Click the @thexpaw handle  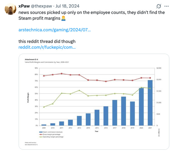point(41,6)
